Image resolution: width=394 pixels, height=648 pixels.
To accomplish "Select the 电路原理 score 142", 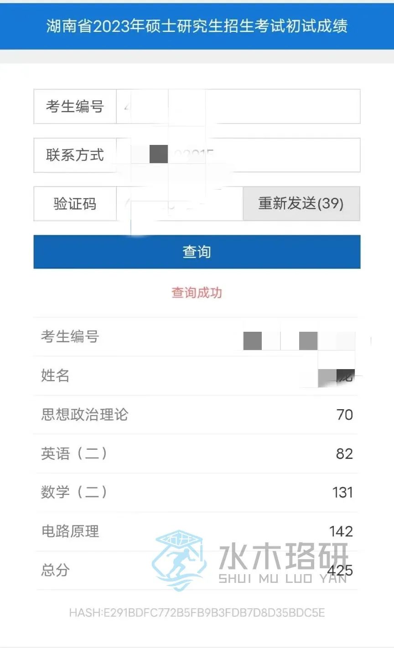I will (x=341, y=531).
